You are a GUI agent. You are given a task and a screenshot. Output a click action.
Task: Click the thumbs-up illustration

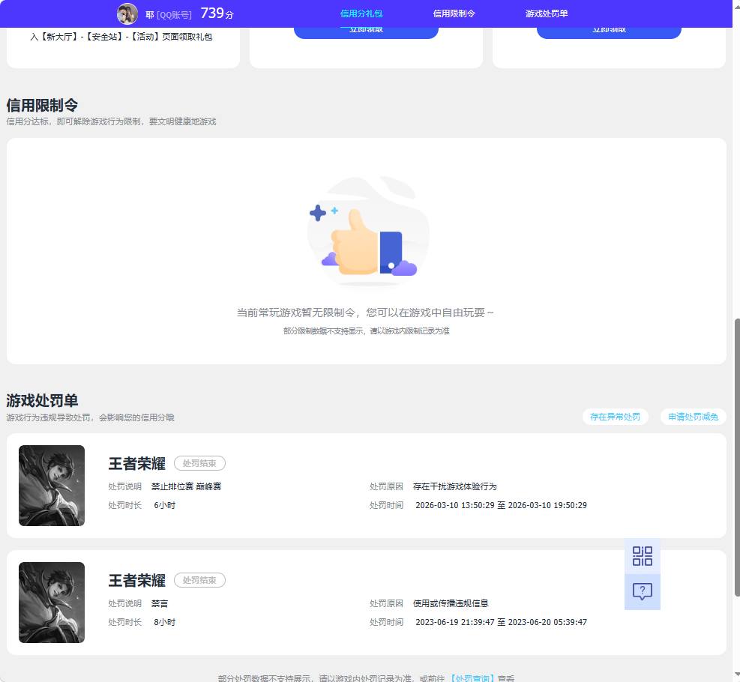(368, 231)
